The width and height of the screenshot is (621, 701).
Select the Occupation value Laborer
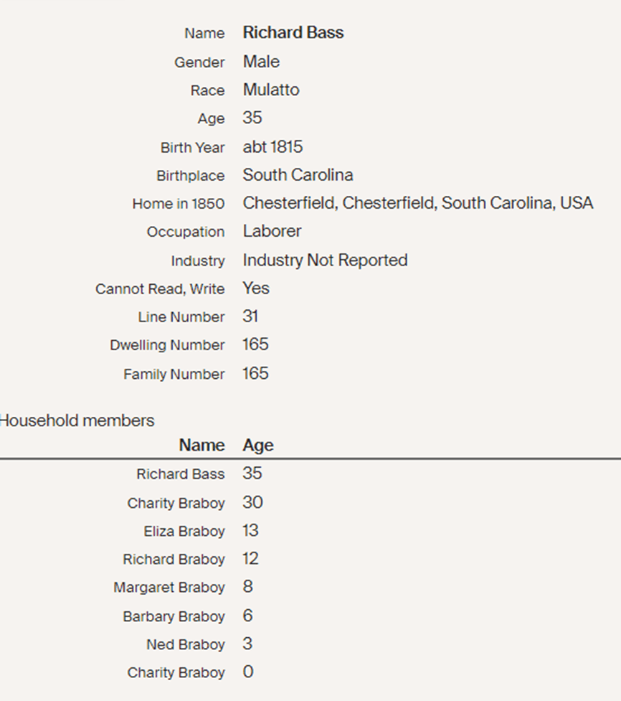[x=272, y=231]
